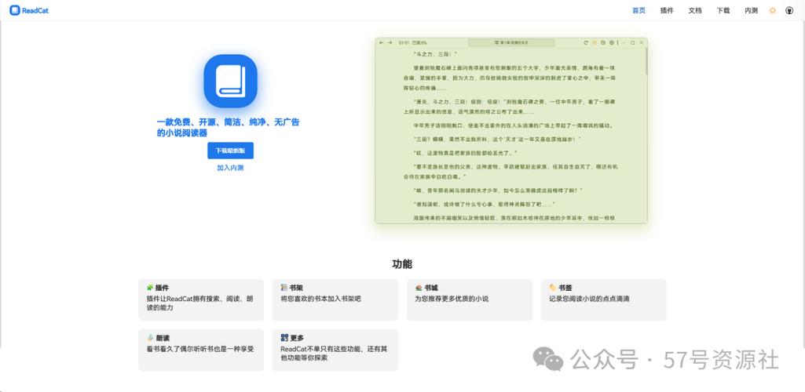Select the 书架 feature card title
This screenshot has width=805, height=392.
click(296, 288)
